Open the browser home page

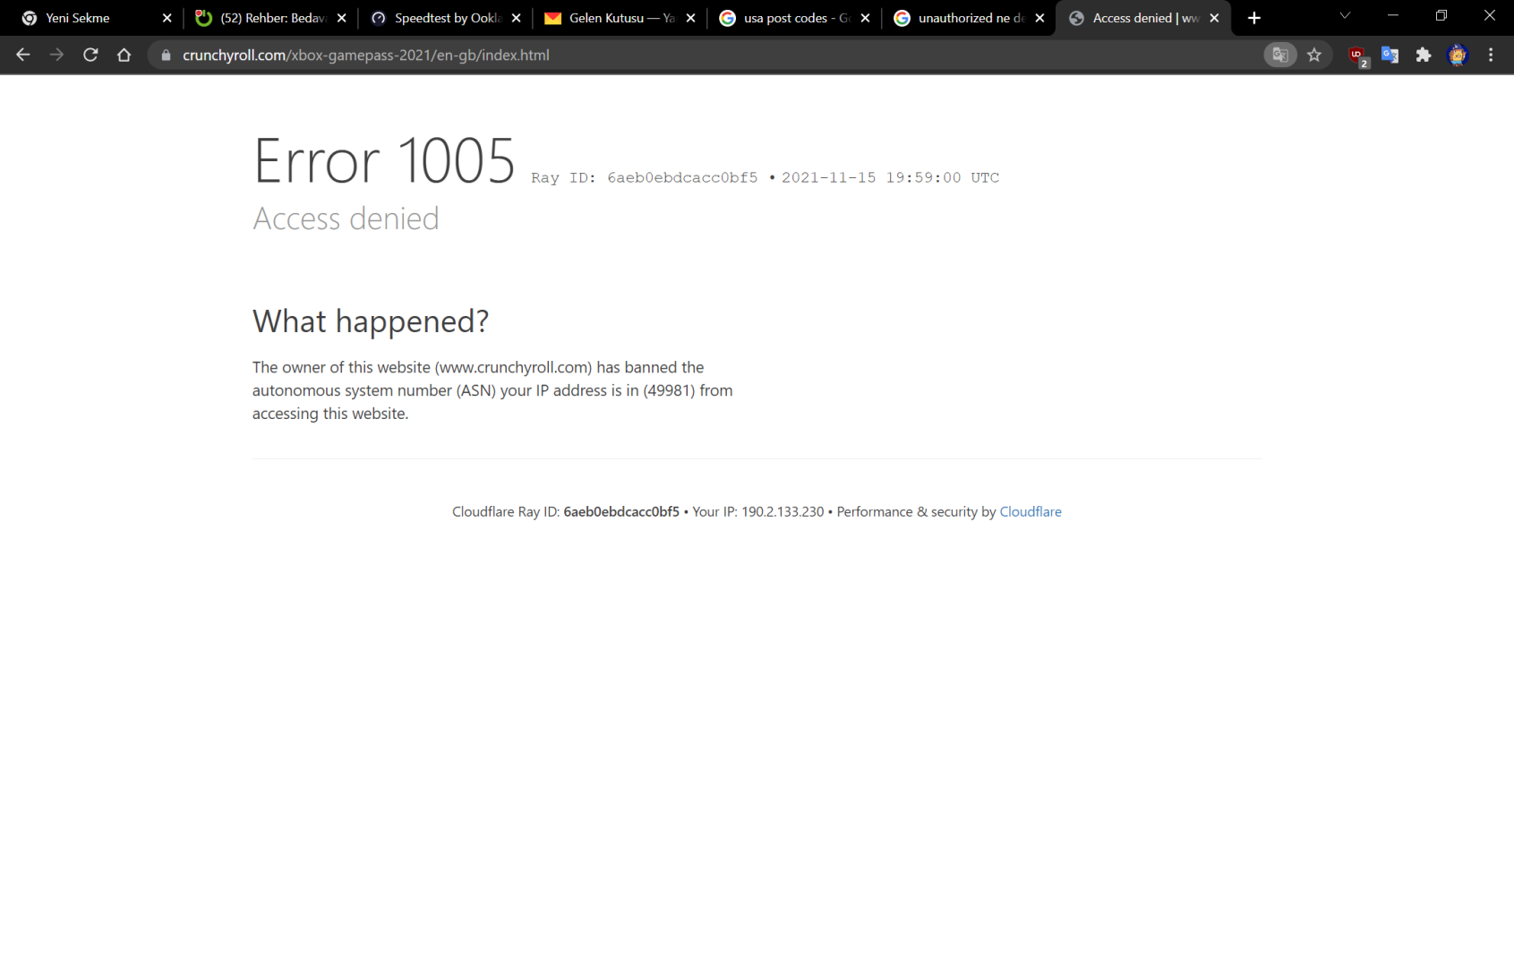pos(124,55)
